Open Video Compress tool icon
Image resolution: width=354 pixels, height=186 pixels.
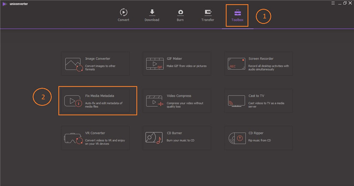(x=154, y=101)
